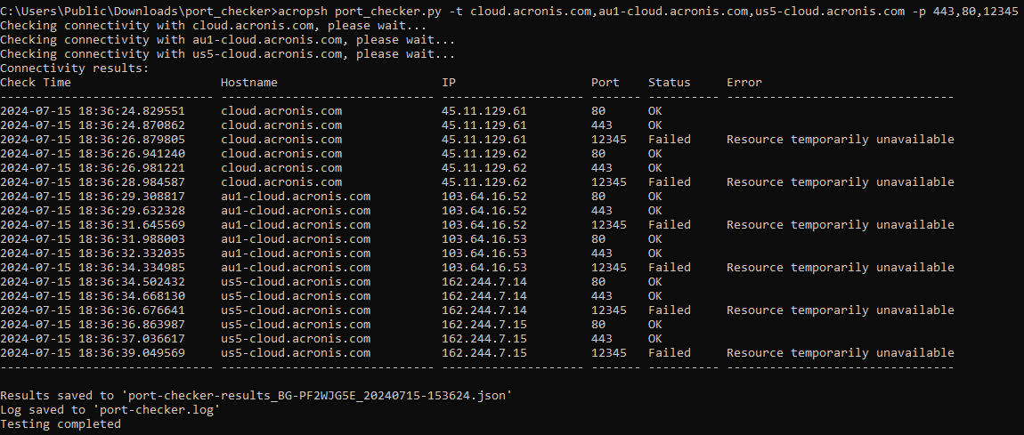
Task: Click the 'Checking connectivity with au1-cloud.acronis.com' line
Action: pos(228,40)
